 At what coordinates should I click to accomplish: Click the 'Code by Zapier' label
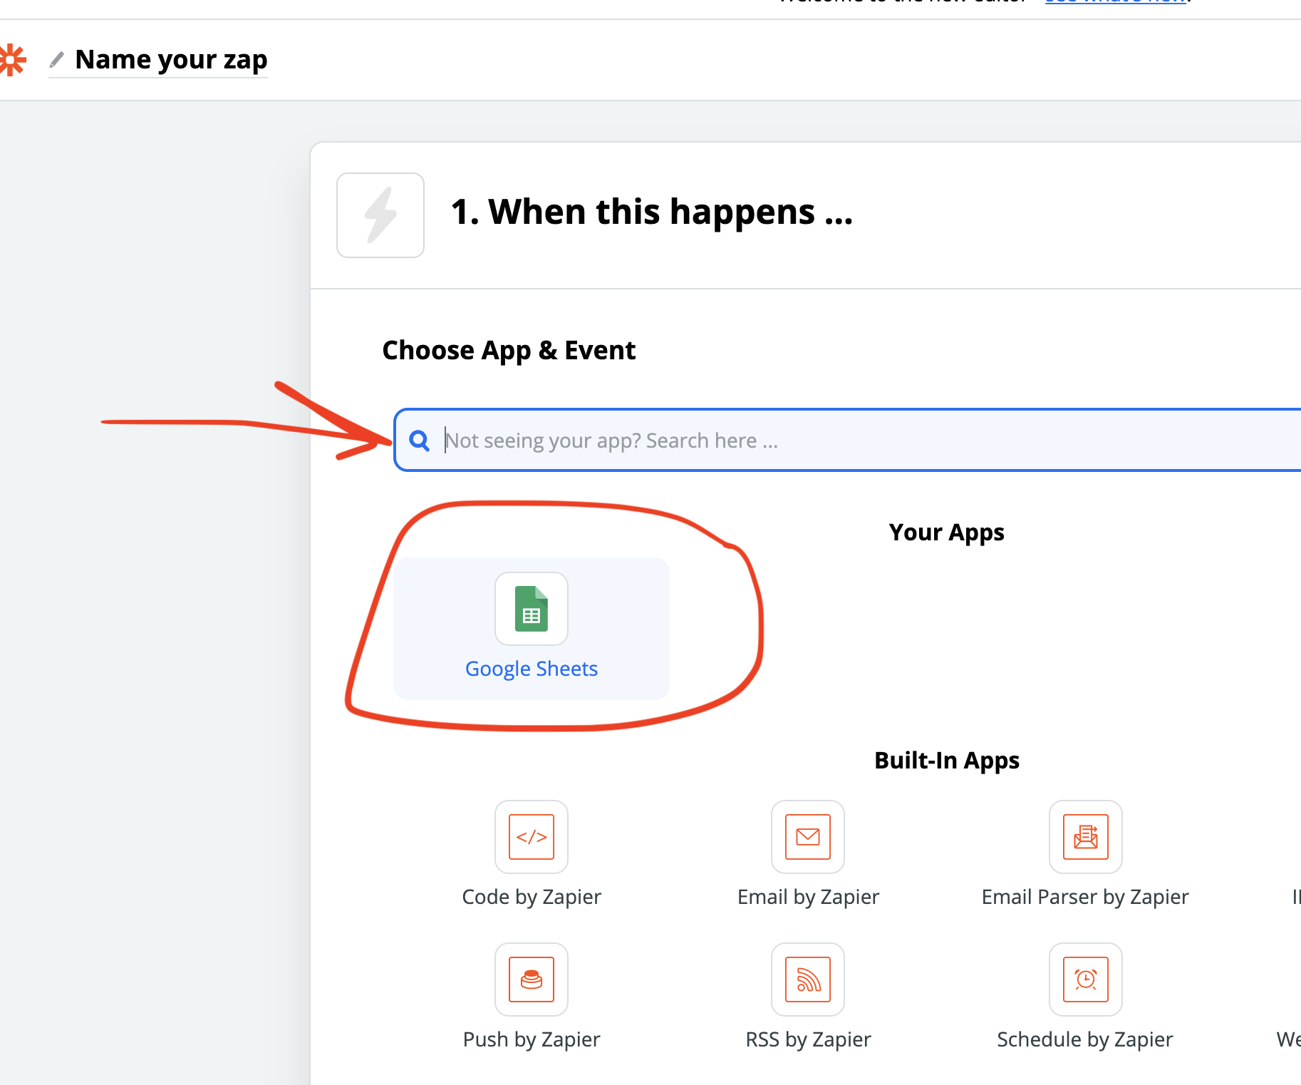coord(532,897)
